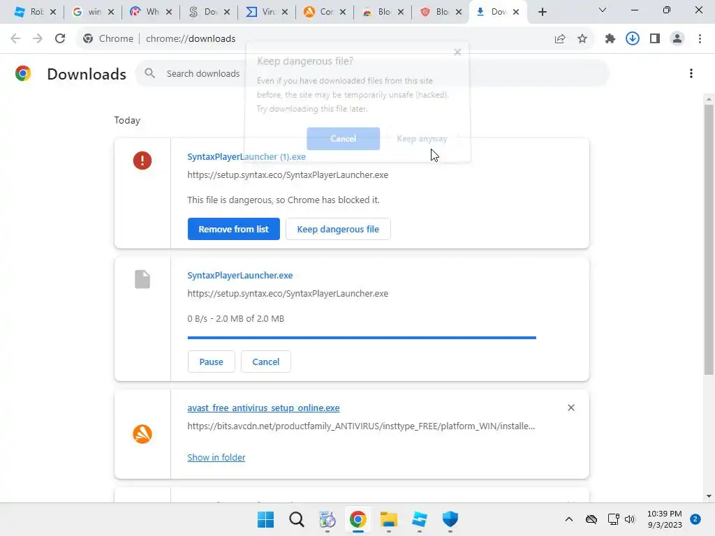
Task: Open Chrome from the taskbar
Action: coord(358,519)
